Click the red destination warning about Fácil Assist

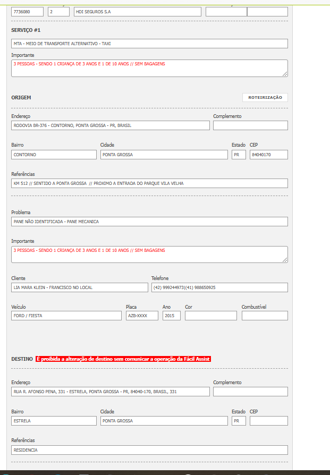[123, 359]
